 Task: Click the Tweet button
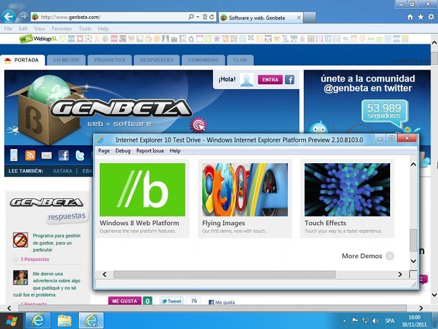(x=172, y=301)
